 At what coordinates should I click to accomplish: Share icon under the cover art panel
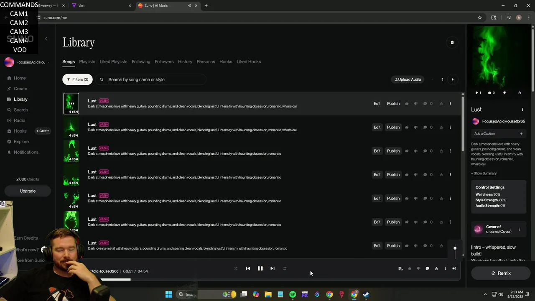pos(520,93)
